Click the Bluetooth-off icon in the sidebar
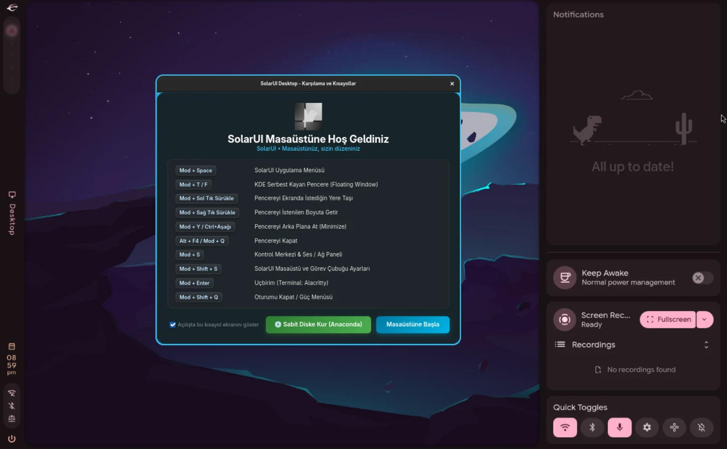 (x=12, y=406)
